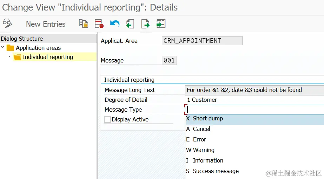This screenshot has height=179, width=324.
Task: Click the Other Entry toolbar icon
Action: [x=161, y=24]
